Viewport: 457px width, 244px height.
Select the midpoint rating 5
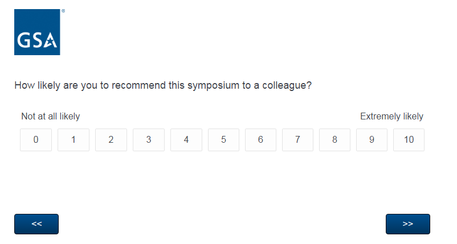tap(223, 140)
